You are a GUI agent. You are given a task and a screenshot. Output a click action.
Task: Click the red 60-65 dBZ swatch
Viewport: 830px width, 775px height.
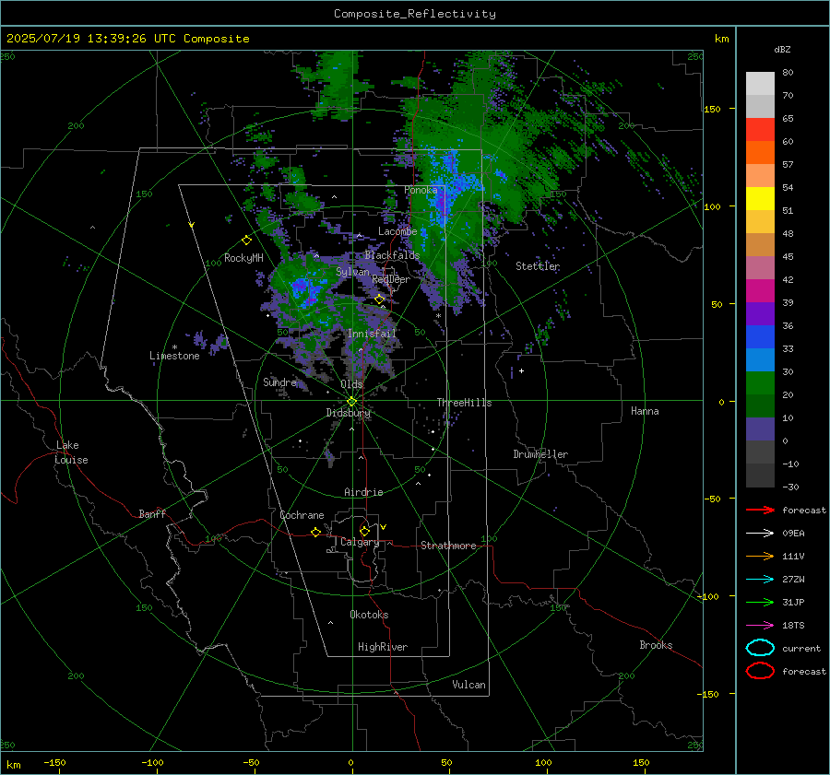(x=760, y=130)
